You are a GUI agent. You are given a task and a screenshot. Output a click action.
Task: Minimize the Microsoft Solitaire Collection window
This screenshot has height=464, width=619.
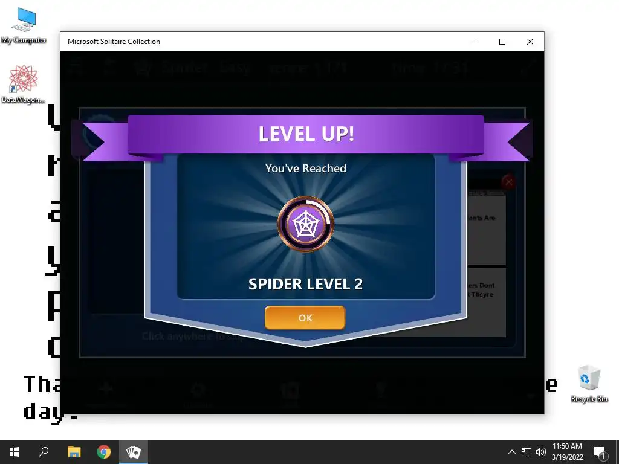click(x=475, y=42)
